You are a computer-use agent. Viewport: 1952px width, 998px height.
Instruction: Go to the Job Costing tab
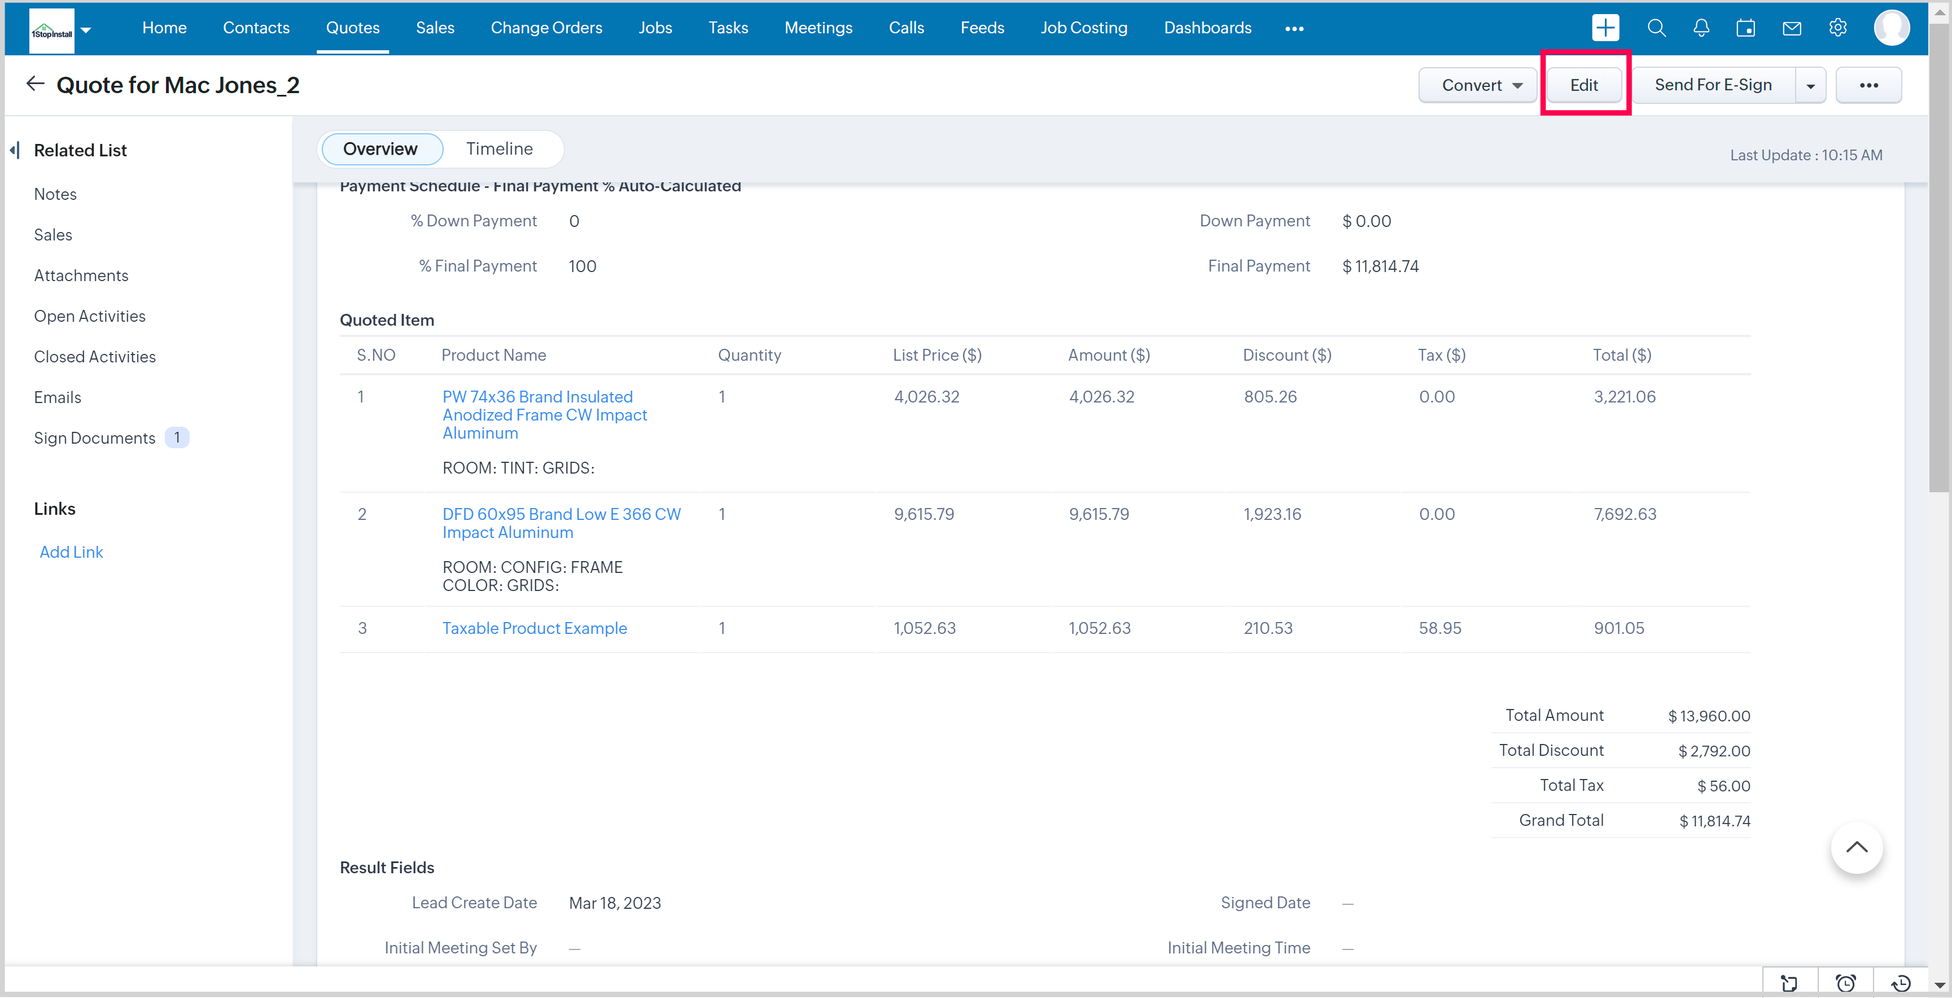[1083, 28]
